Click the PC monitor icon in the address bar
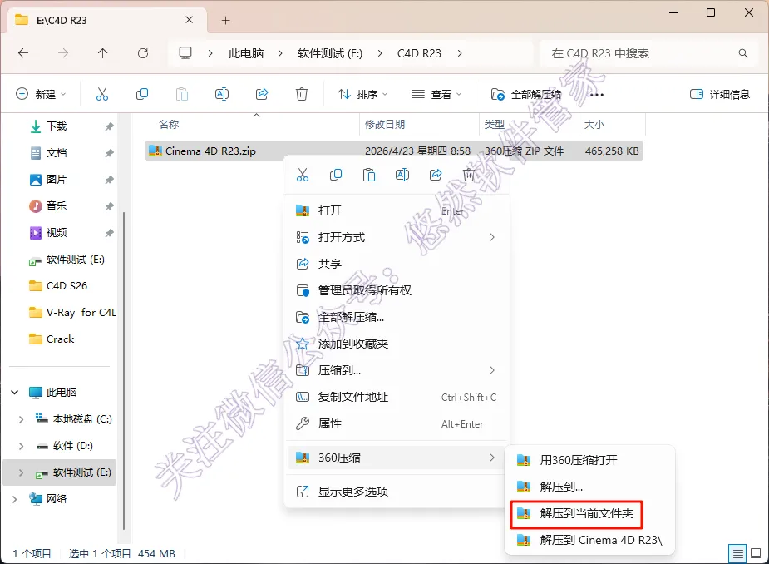The width and height of the screenshot is (769, 564). (185, 53)
